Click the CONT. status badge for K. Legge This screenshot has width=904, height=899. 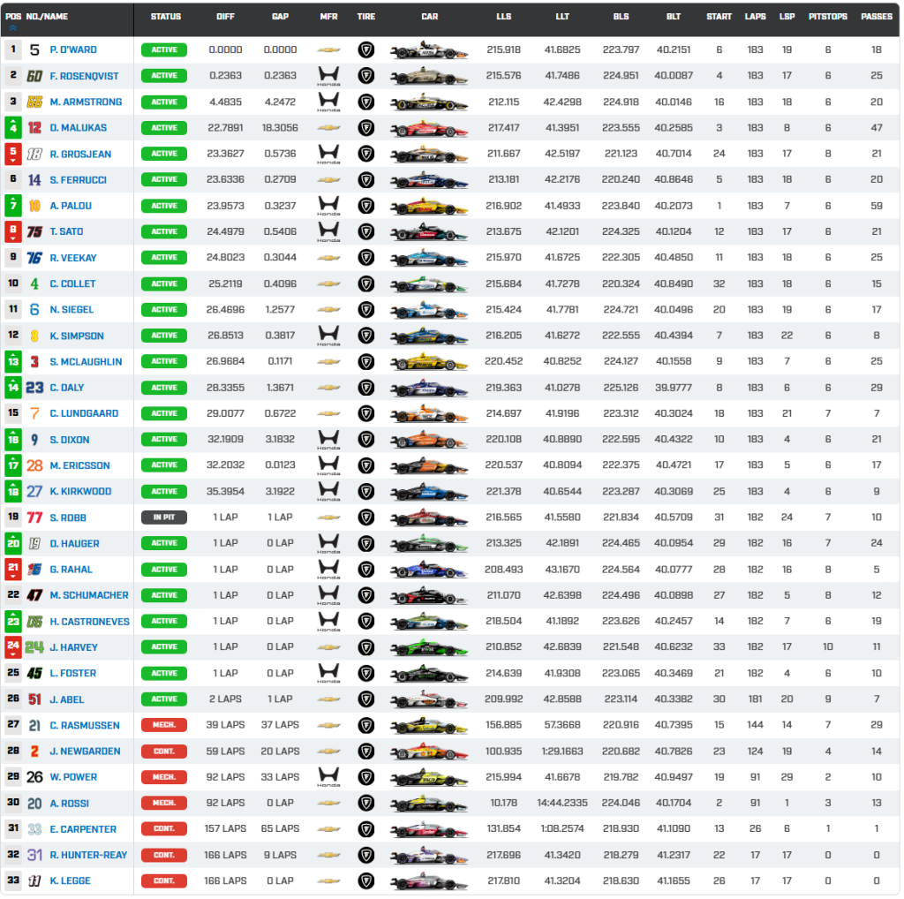tap(164, 880)
